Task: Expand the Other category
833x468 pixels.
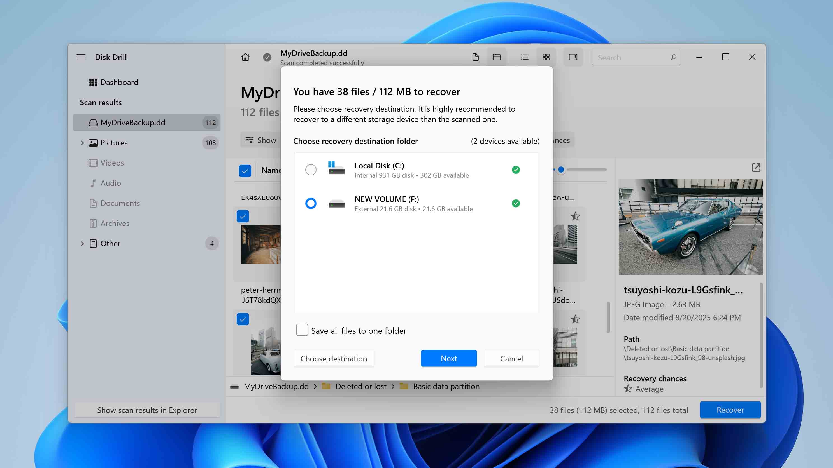Action: 82,243
